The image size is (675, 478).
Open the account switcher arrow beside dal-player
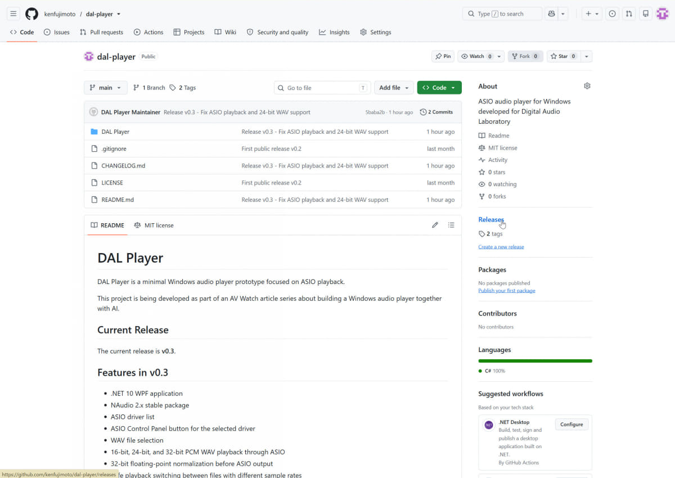[x=119, y=14]
